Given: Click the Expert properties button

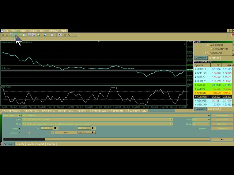Looking at the screenshot, I should 222,116.
